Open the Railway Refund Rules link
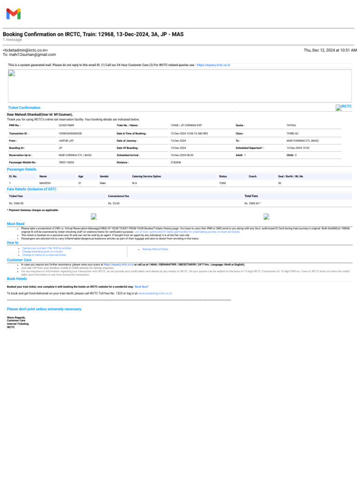Screen dimensions: 357x477 click(x=155, y=249)
